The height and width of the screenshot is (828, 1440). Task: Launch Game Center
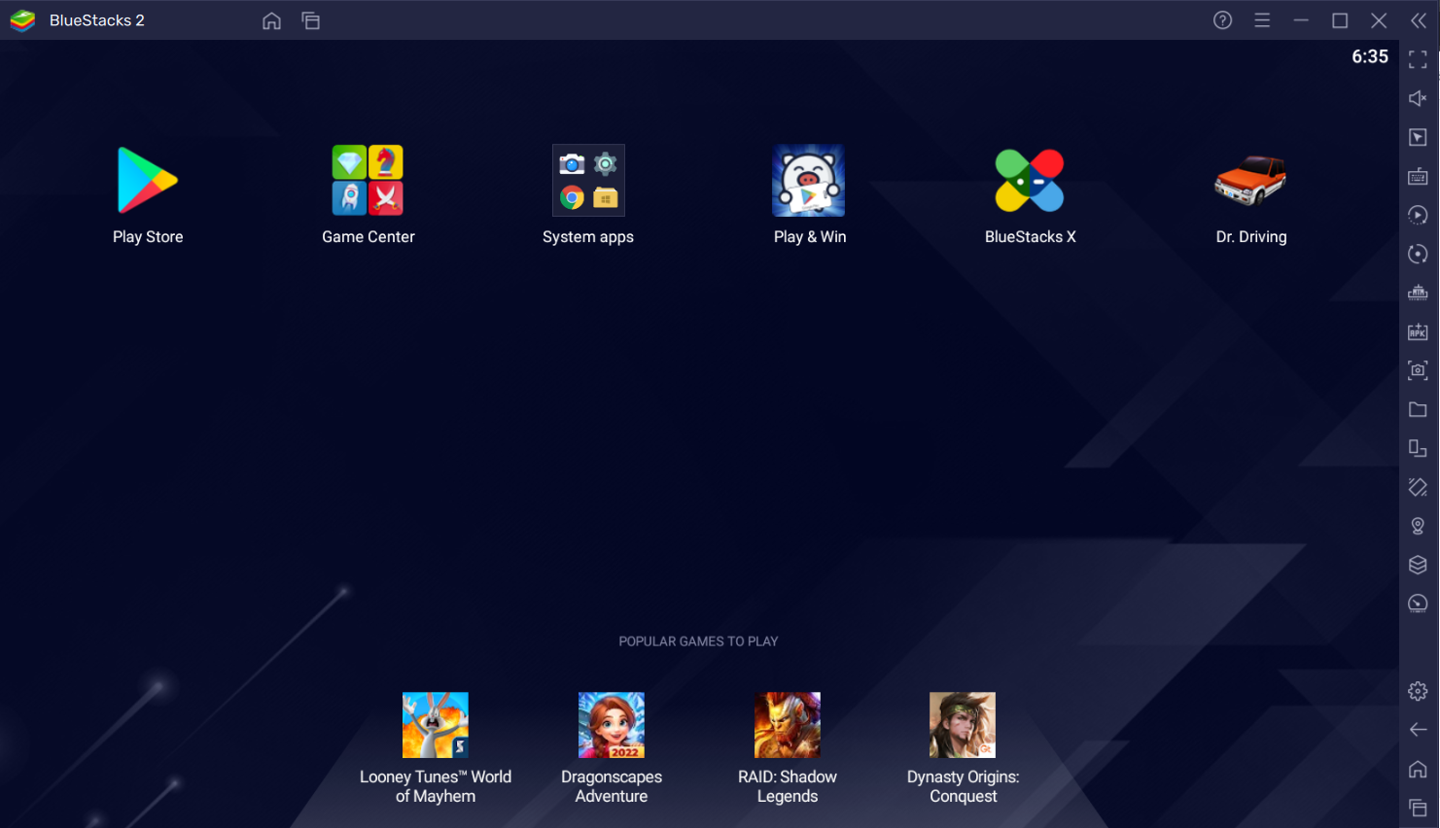coord(368,181)
